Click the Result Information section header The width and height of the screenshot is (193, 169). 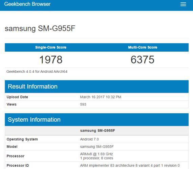pyautogui.click(x=96, y=87)
